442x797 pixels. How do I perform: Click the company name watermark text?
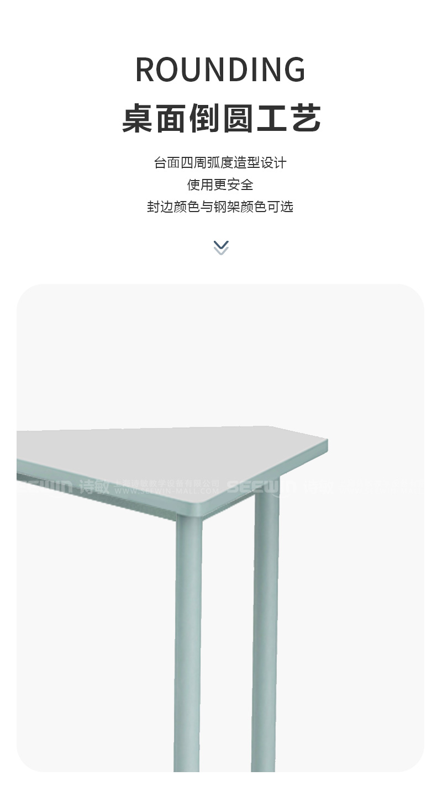[x=167, y=483]
